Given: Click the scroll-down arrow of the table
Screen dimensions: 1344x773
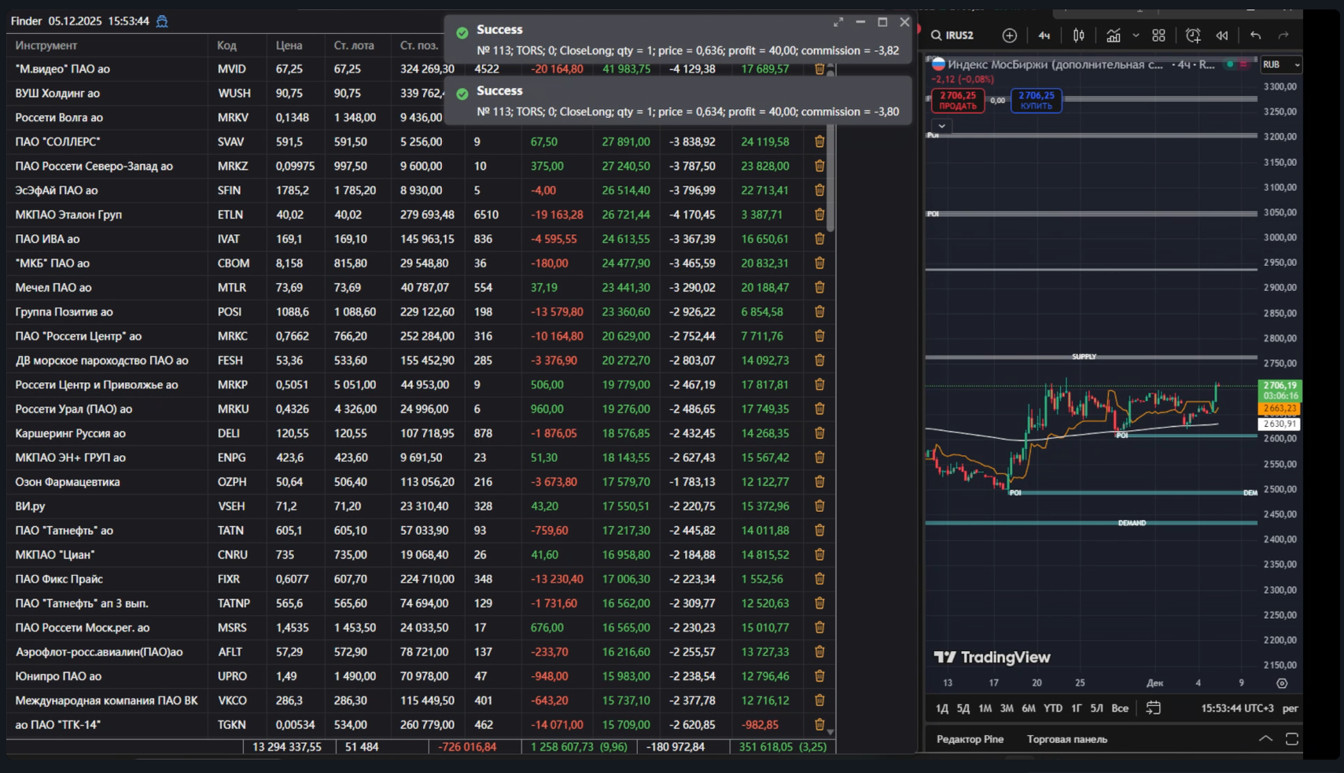Looking at the screenshot, I should (x=830, y=732).
